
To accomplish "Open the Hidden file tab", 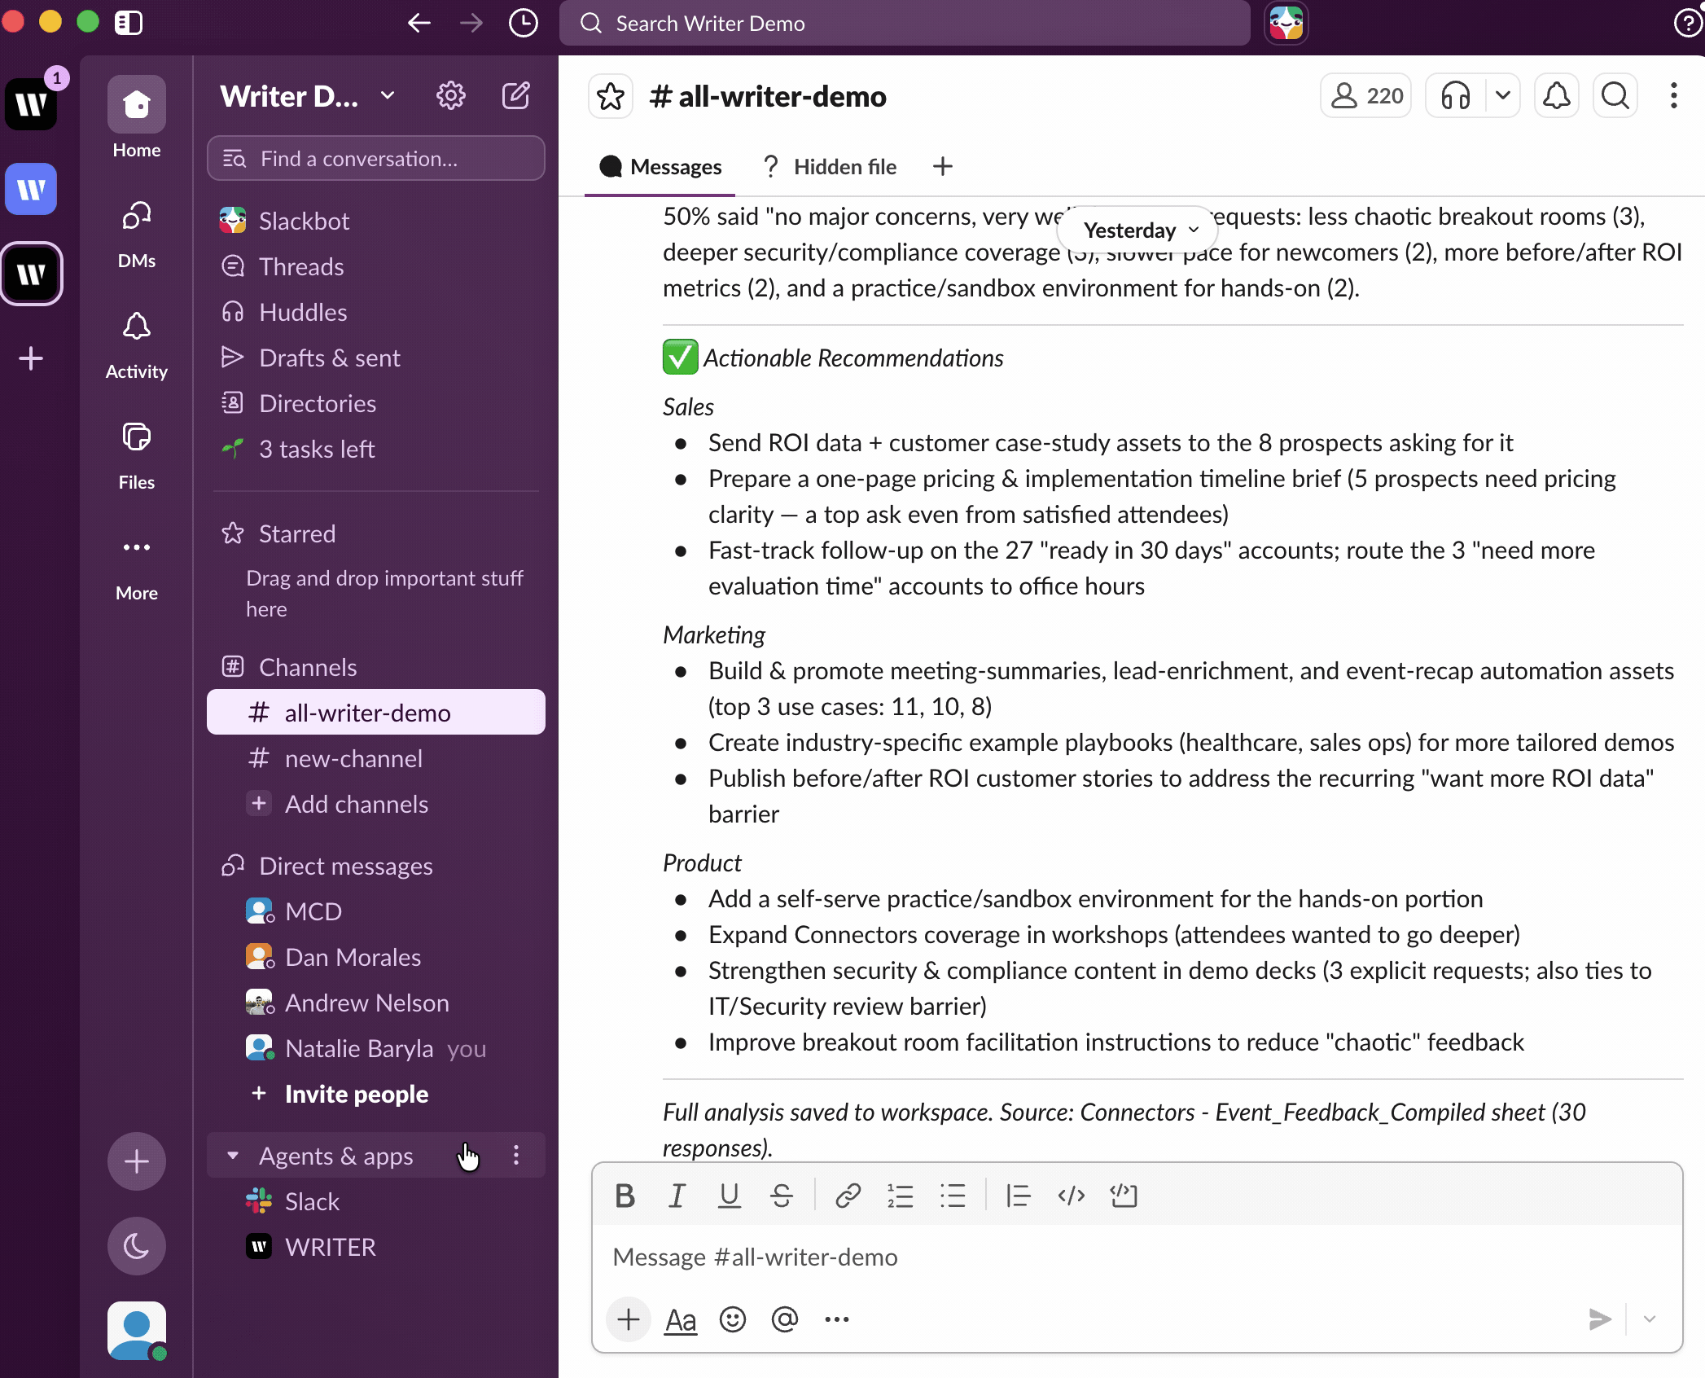I will 831,167.
